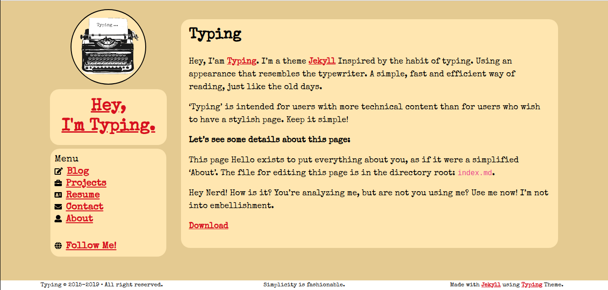
Task: Click the pencil edit icon beside Blog
Action: coord(58,172)
